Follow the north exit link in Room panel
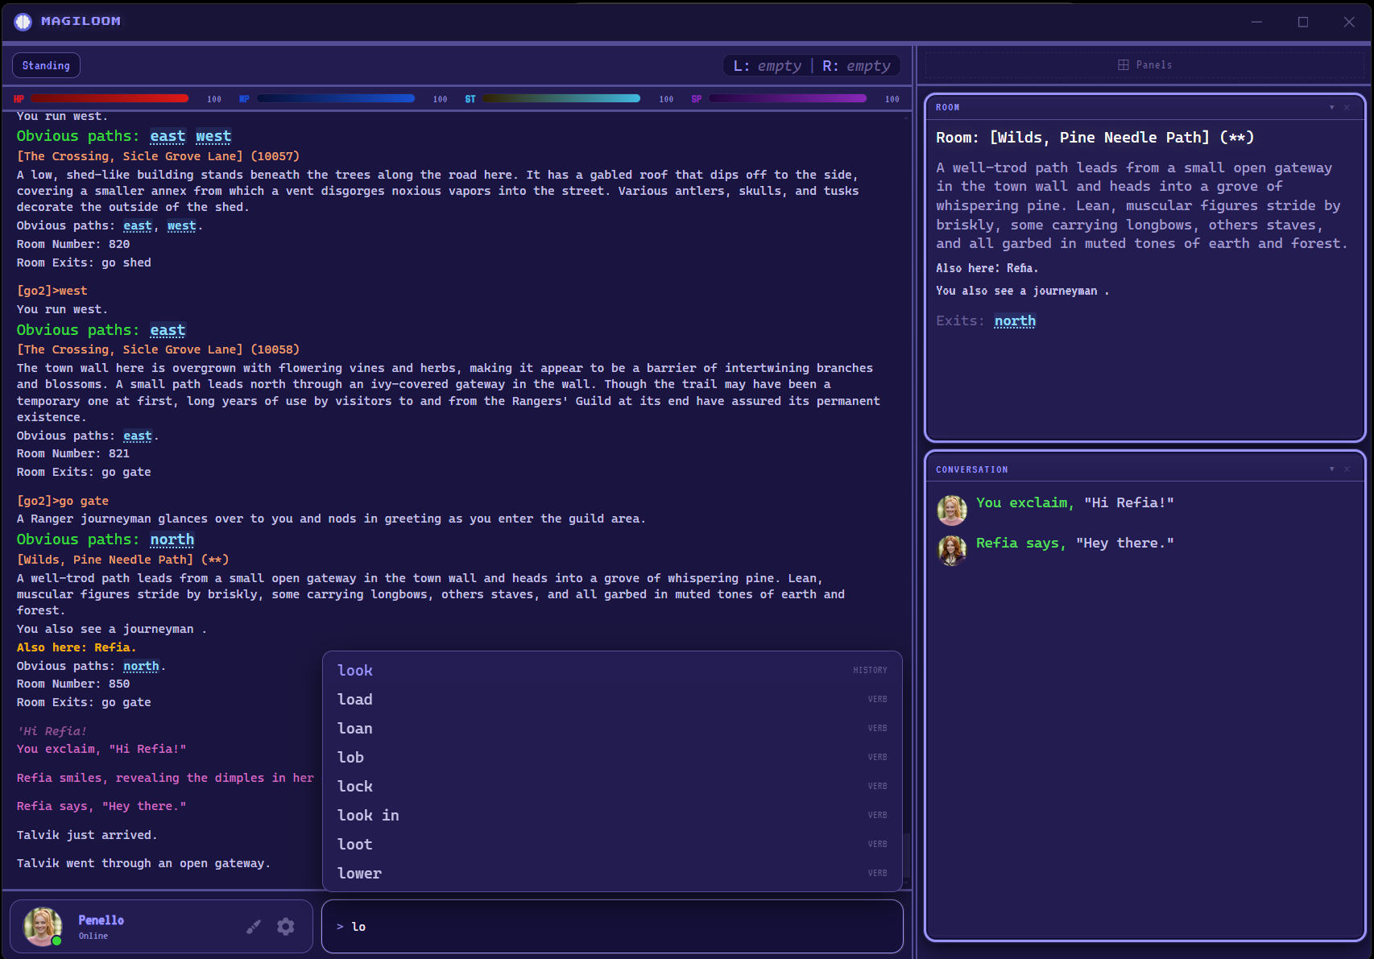This screenshot has width=1374, height=959. pyautogui.click(x=1015, y=320)
